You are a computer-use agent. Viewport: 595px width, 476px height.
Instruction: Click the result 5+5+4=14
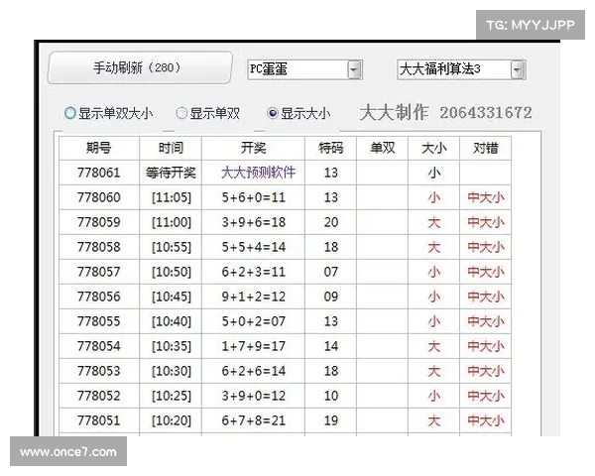[x=254, y=248]
